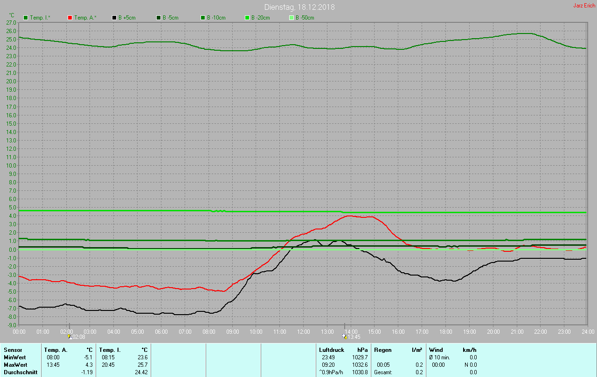The image size is (597, 377).
Task: Click the 'Wind' column header
Action: pos(436,350)
